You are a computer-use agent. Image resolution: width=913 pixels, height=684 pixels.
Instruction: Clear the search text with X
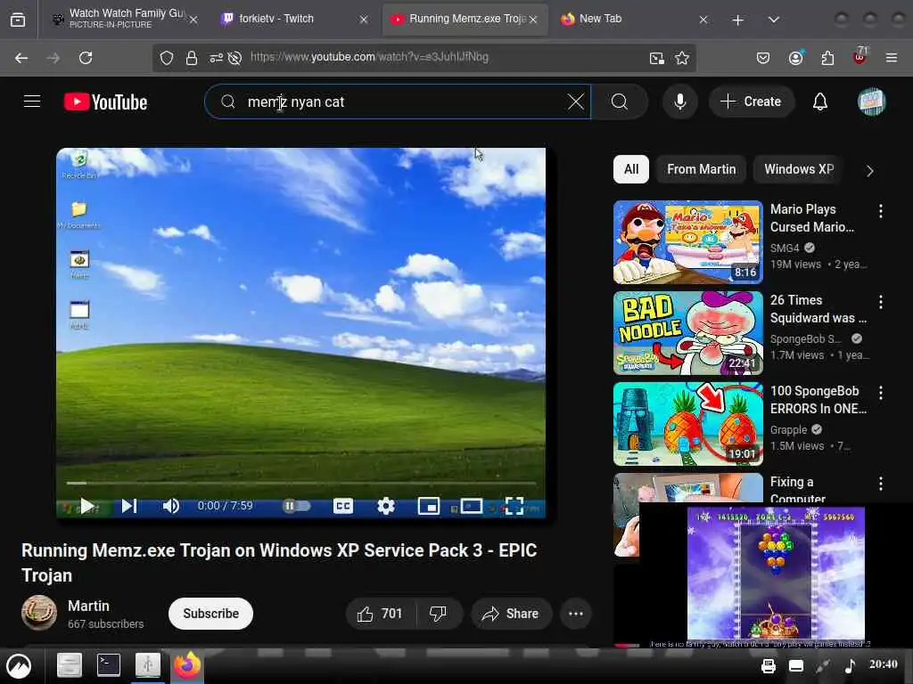[x=576, y=102]
